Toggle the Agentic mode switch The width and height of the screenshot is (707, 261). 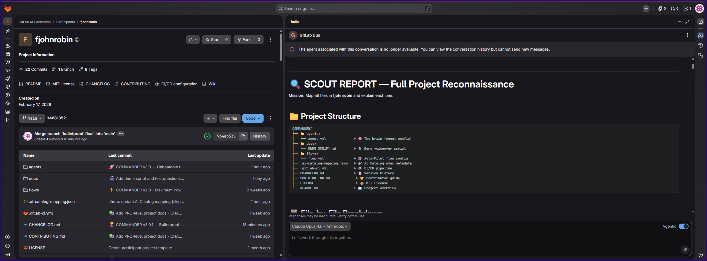[x=684, y=226]
